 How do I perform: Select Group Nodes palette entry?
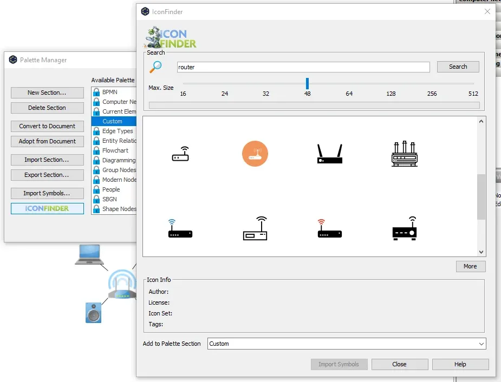coord(114,170)
